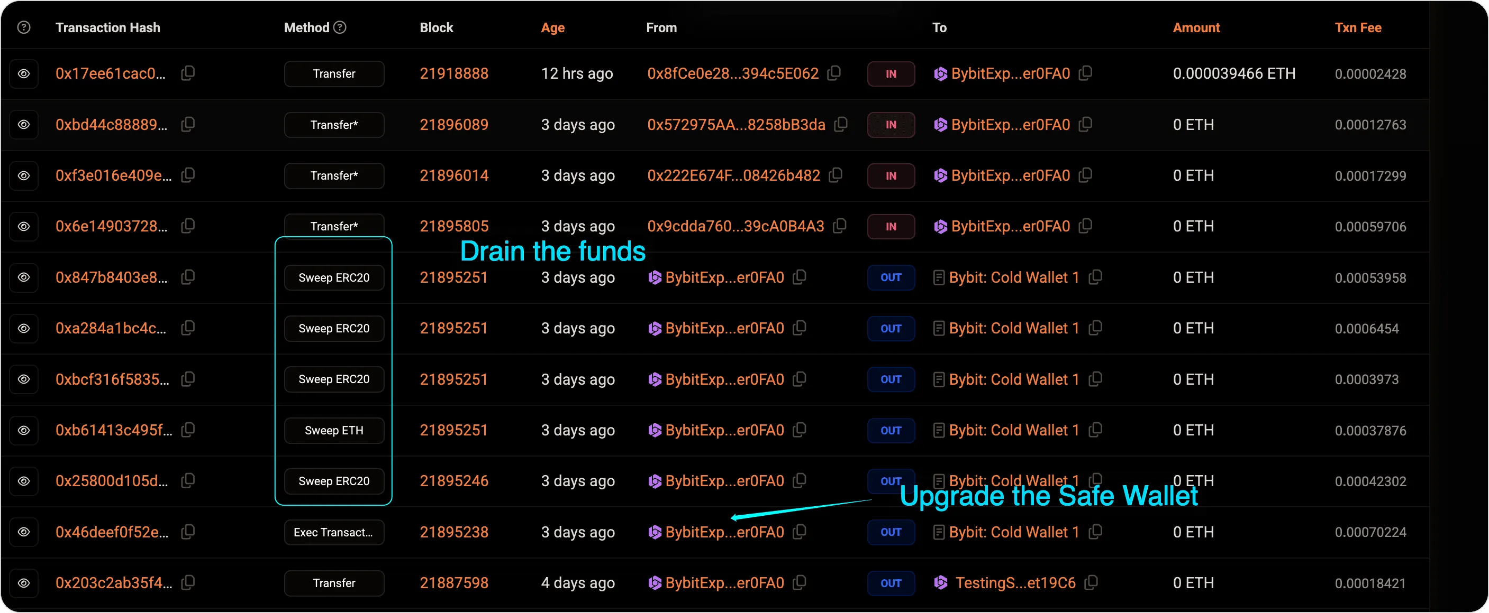Select the 0.00070224 transaction fee value
1489x613 pixels.
pos(1370,532)
